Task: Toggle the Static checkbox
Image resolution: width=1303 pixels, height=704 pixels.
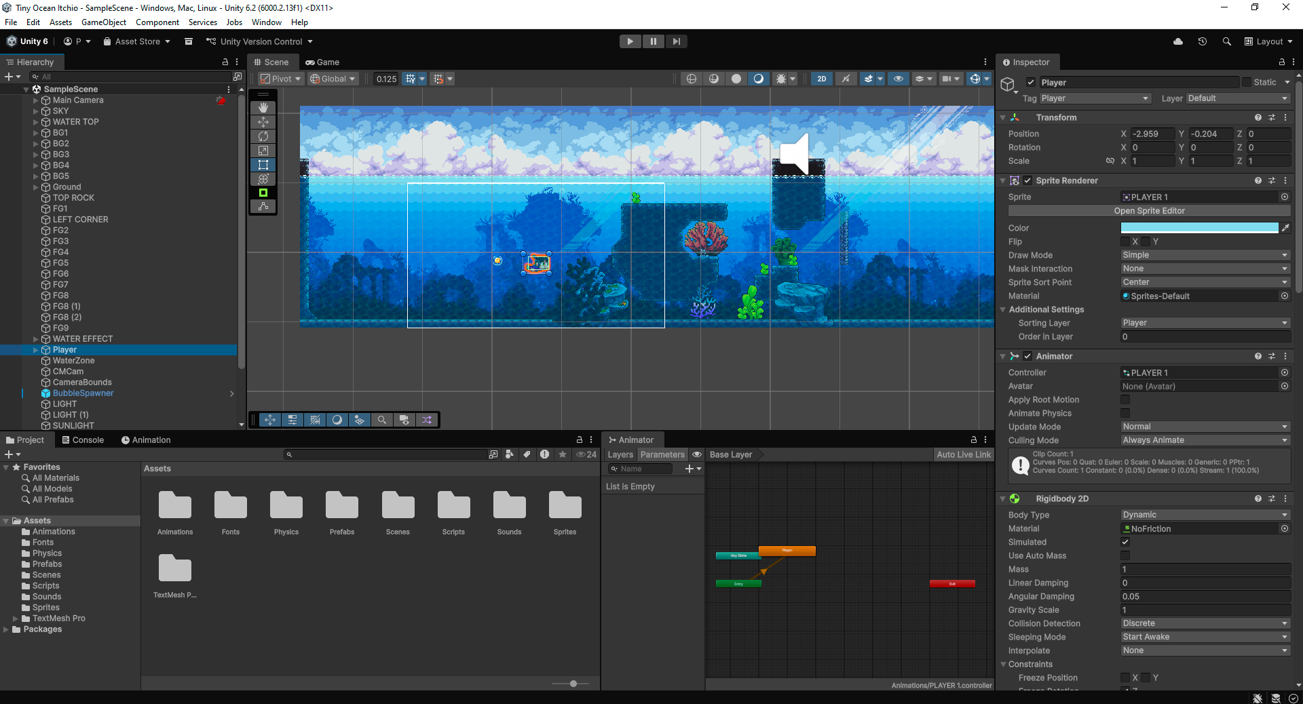Action: (x=1247, y=83)
